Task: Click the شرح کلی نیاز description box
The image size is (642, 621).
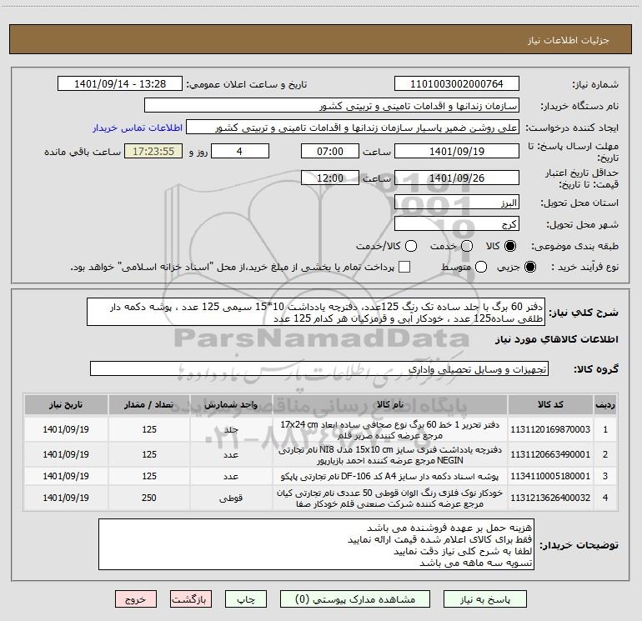Action: pyautogui.click(x=316, y=312)
